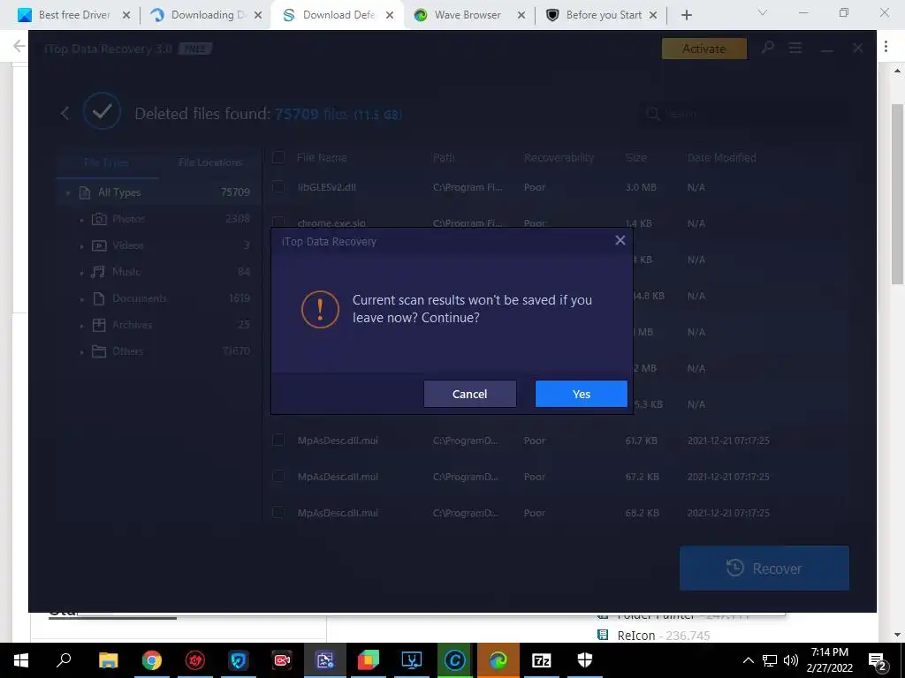Select the Music note icon
Image resolution: width=905 pixels, height=678 pixels.
(99, 272)
